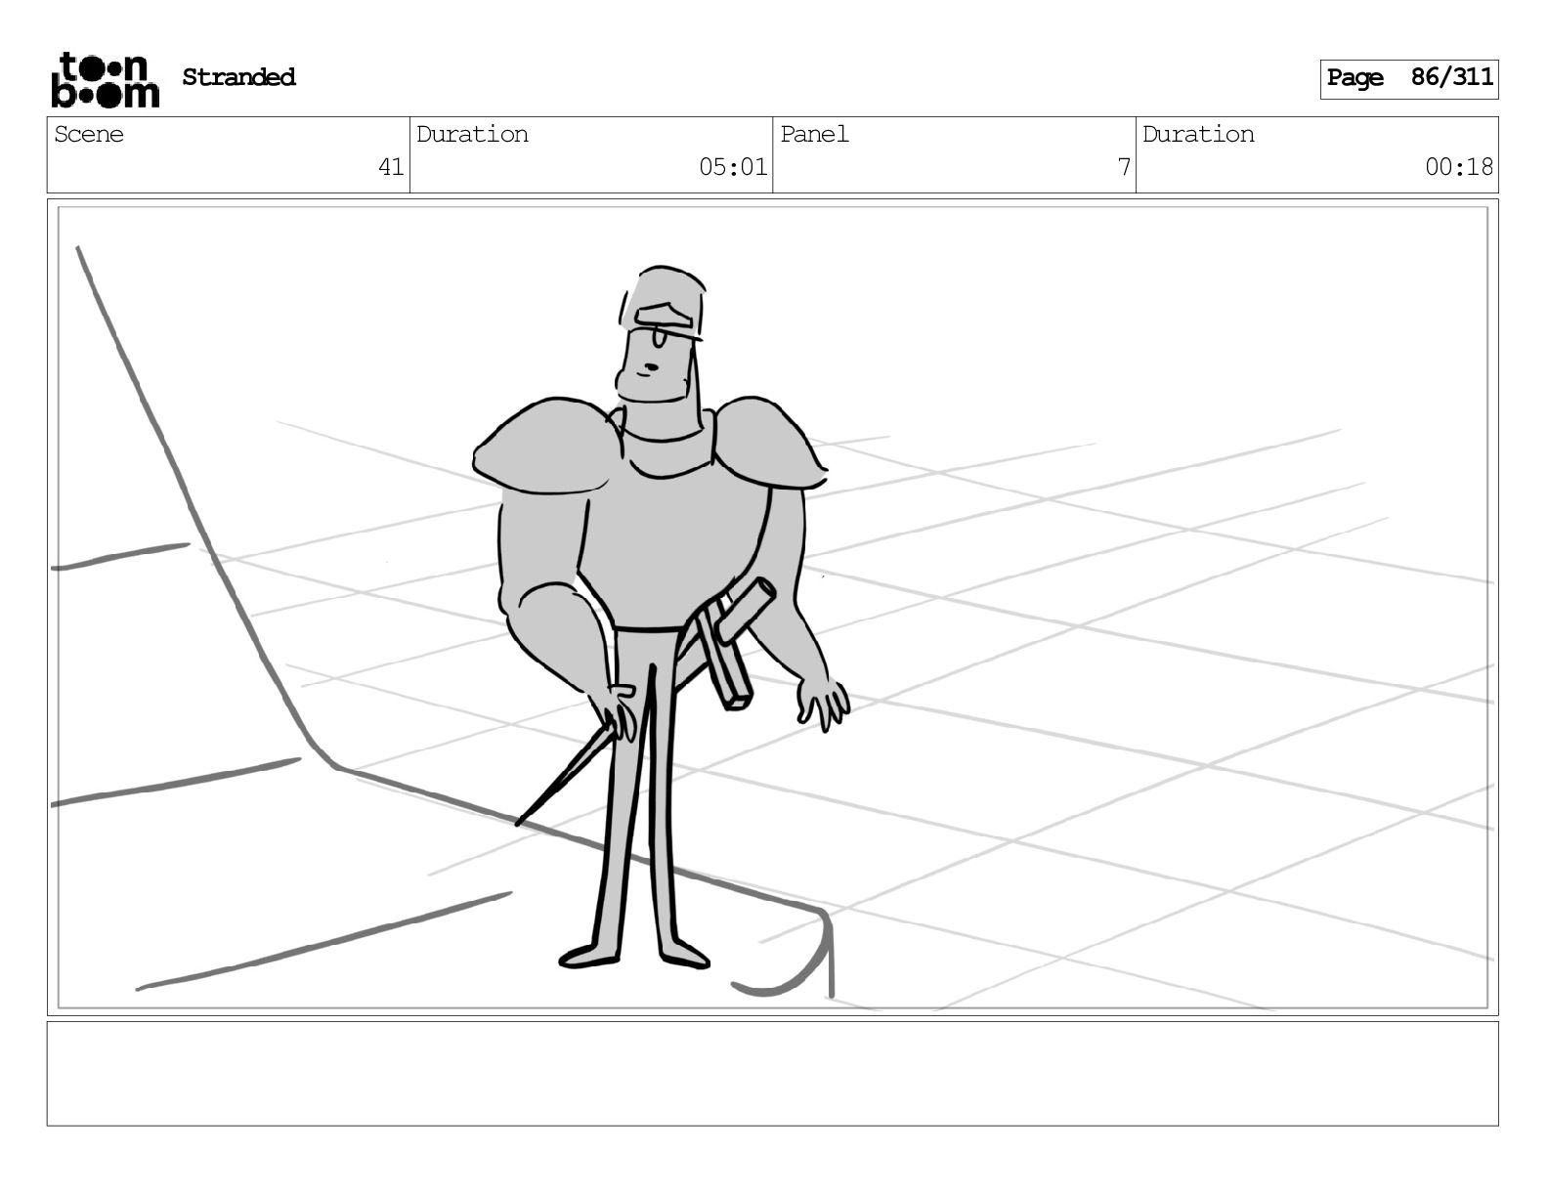Click the 'Scene' header label
The height and width of the screenshot is (1196, 1548).
tap(89, 134)
